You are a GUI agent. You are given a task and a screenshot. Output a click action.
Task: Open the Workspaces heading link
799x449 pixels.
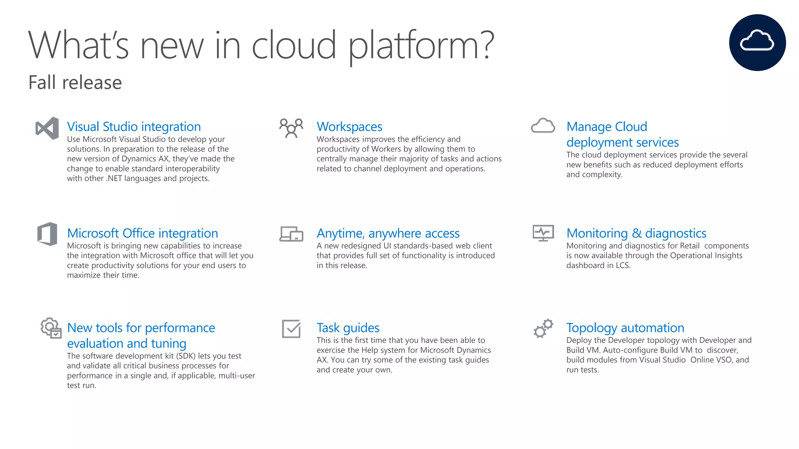tap(349, 127)
